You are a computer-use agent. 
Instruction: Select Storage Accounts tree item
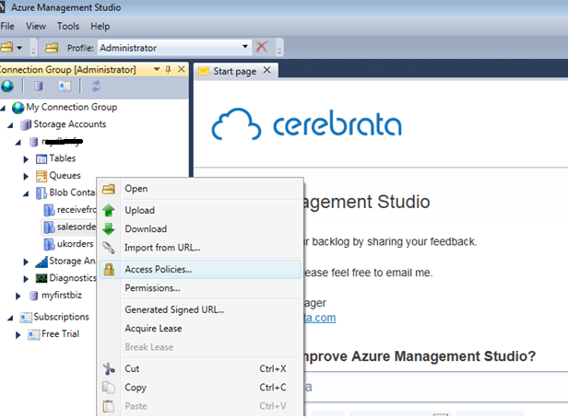[x=69, y=124]
